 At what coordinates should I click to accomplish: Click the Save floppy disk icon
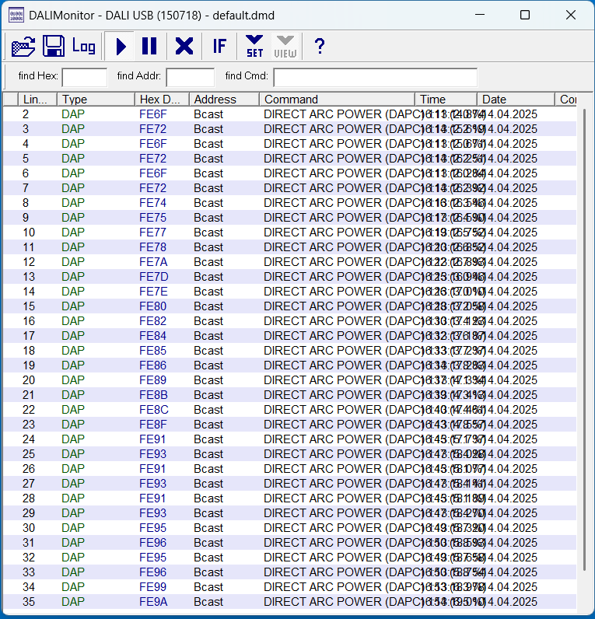[x=53, y=47]
